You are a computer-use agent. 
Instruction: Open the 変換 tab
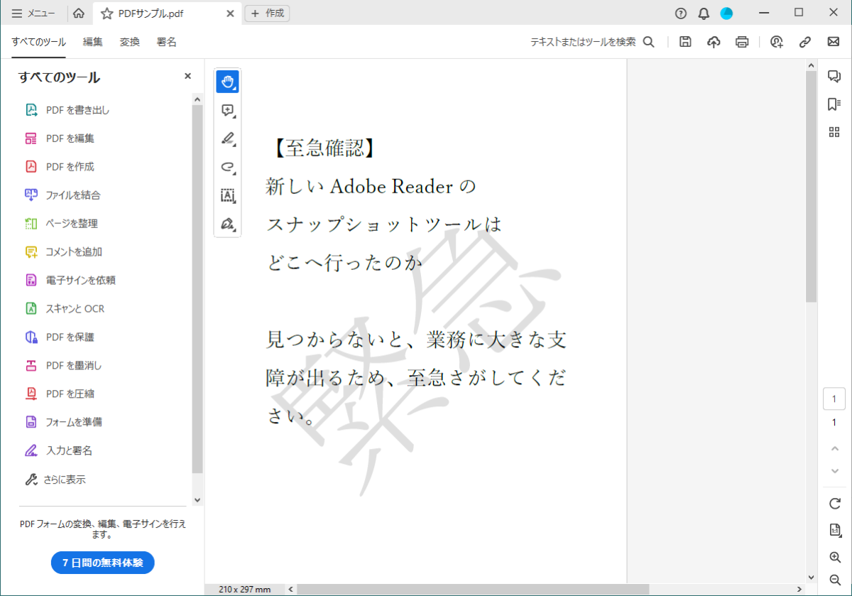(130, 42)
